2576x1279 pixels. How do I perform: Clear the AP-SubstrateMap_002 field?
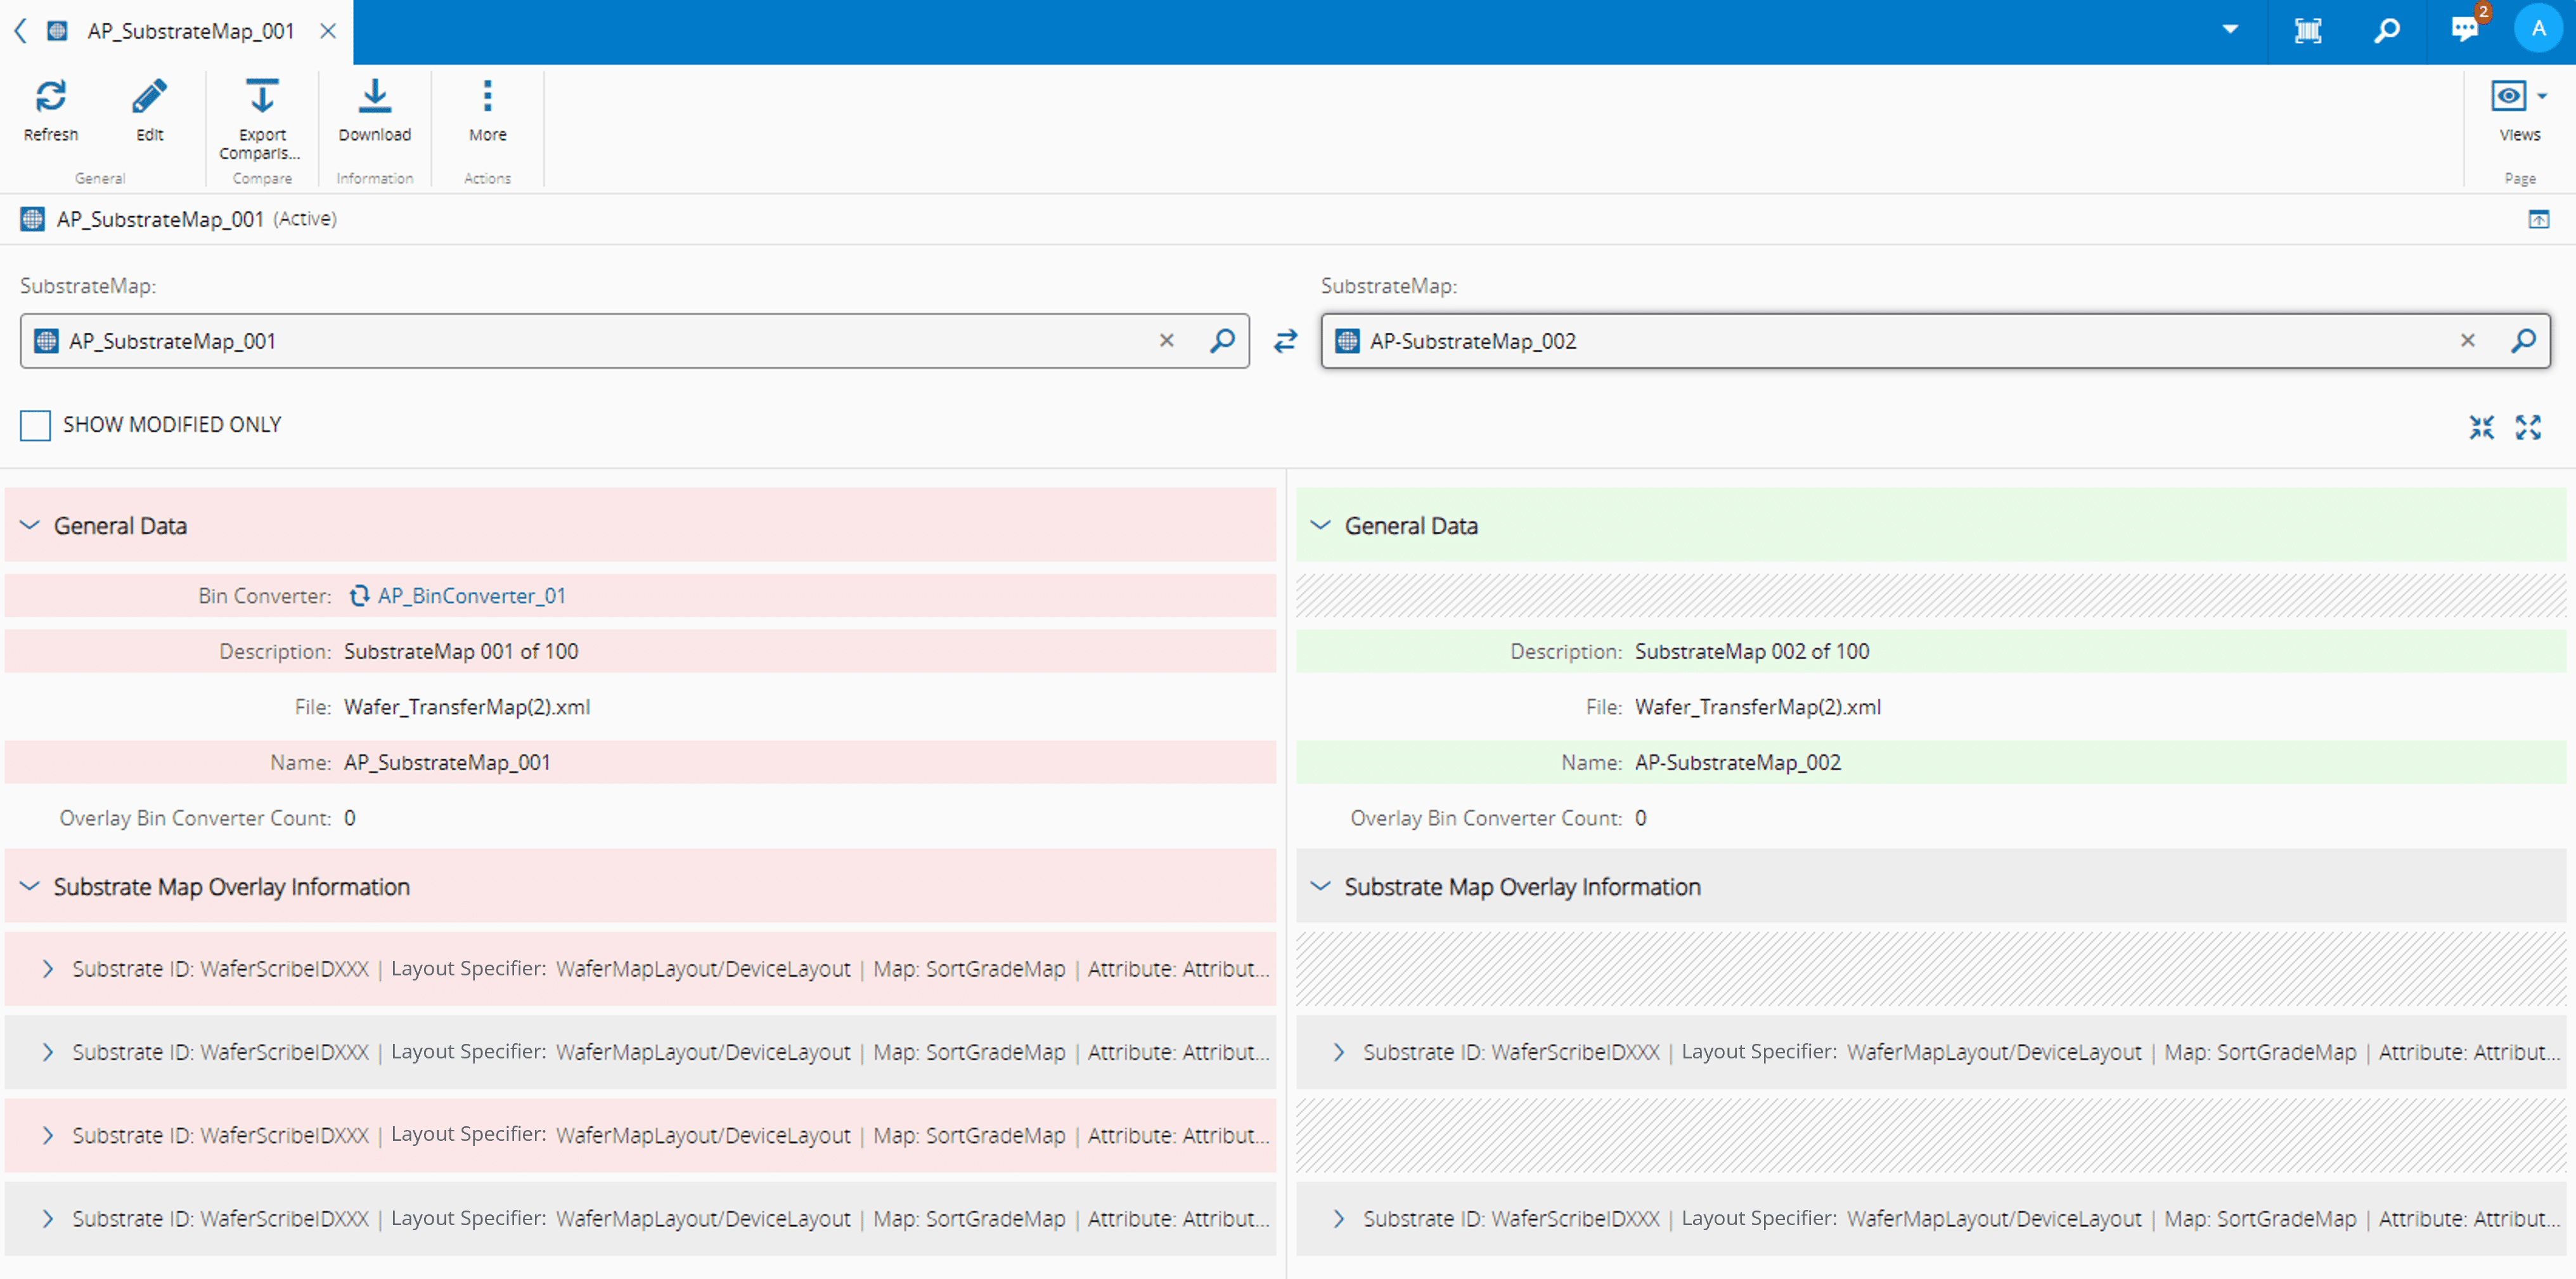tap(2467, 341)
